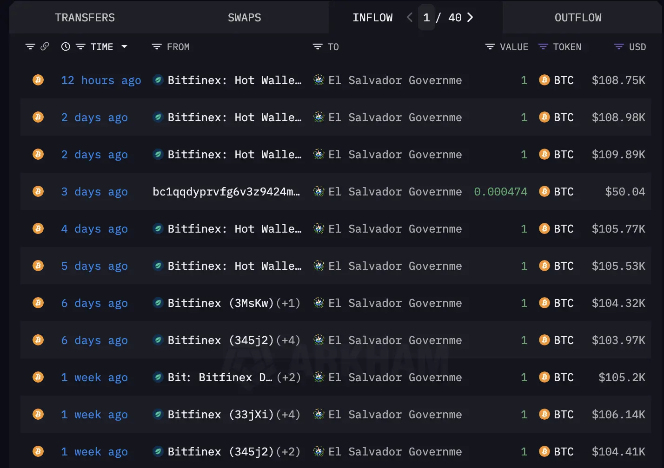Click the Bitcoin icon on the first transfer row

pos(38,80)
